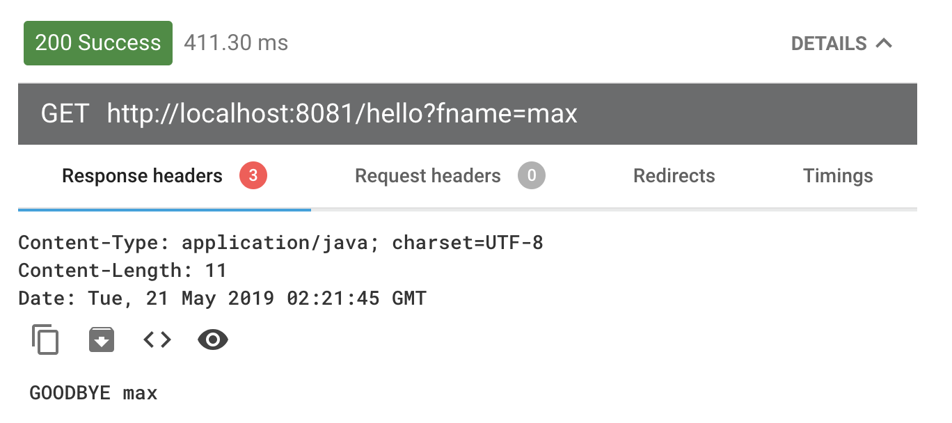The width and height of the screenshot is (952, 423).
Task: Select the Content-Type header line
Action: click(280, 243)
